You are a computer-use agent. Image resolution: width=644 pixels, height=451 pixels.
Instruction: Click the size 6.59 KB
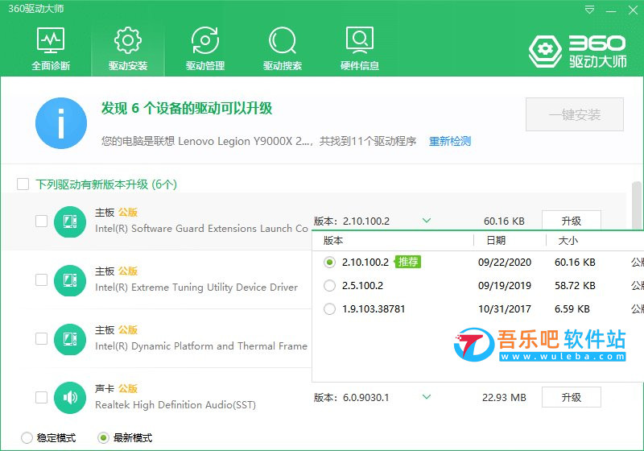coord(572,309)
